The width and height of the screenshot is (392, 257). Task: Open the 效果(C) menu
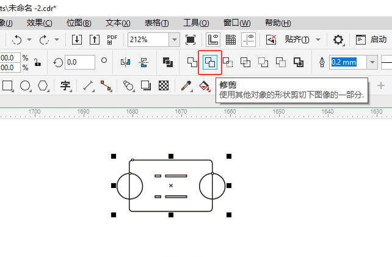[39, 23]
